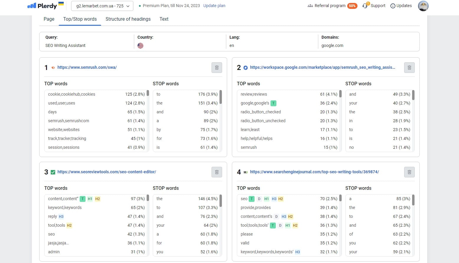The width and height of the screenshot is (459, 263).
Task: Select the Top/Stop words tab
Action: (x=80, y=19)
